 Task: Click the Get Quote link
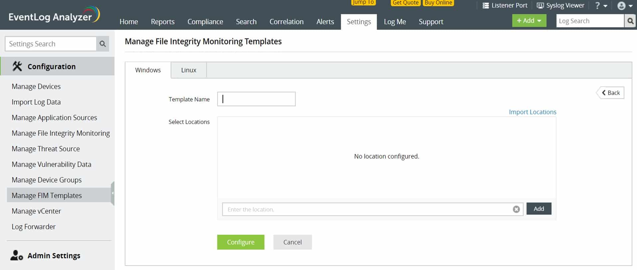click(x=405, y=3)
